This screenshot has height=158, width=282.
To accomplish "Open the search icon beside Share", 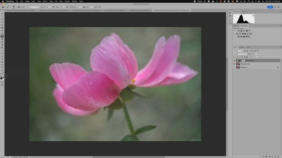I will 275,7.
